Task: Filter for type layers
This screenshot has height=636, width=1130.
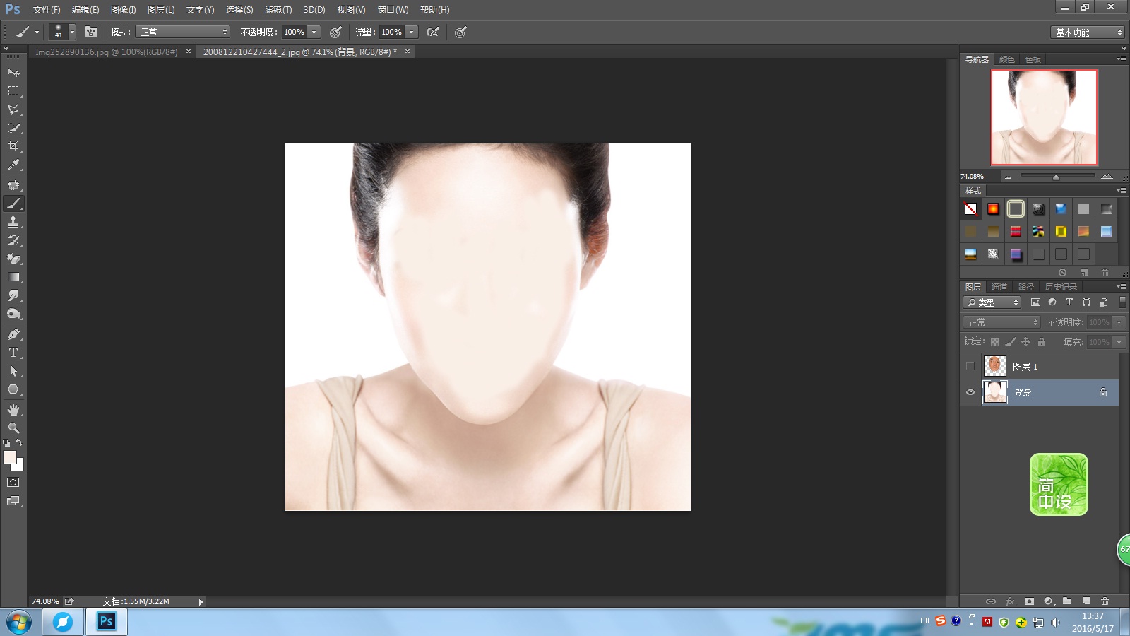Action: 1069,302
